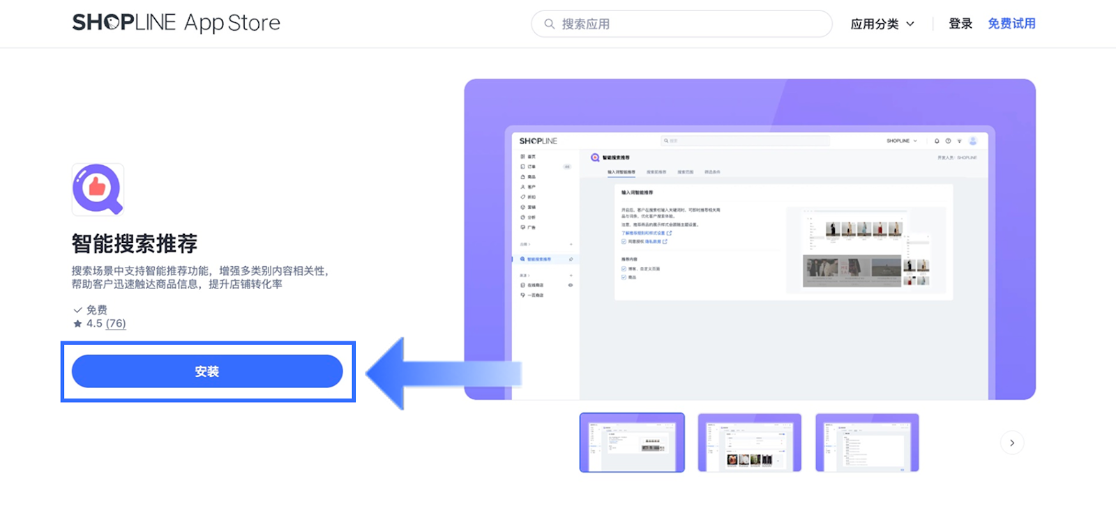Focus the 搜索应用 search field
This screenshot has width=1116, height=510.
[x=681, y=24]
